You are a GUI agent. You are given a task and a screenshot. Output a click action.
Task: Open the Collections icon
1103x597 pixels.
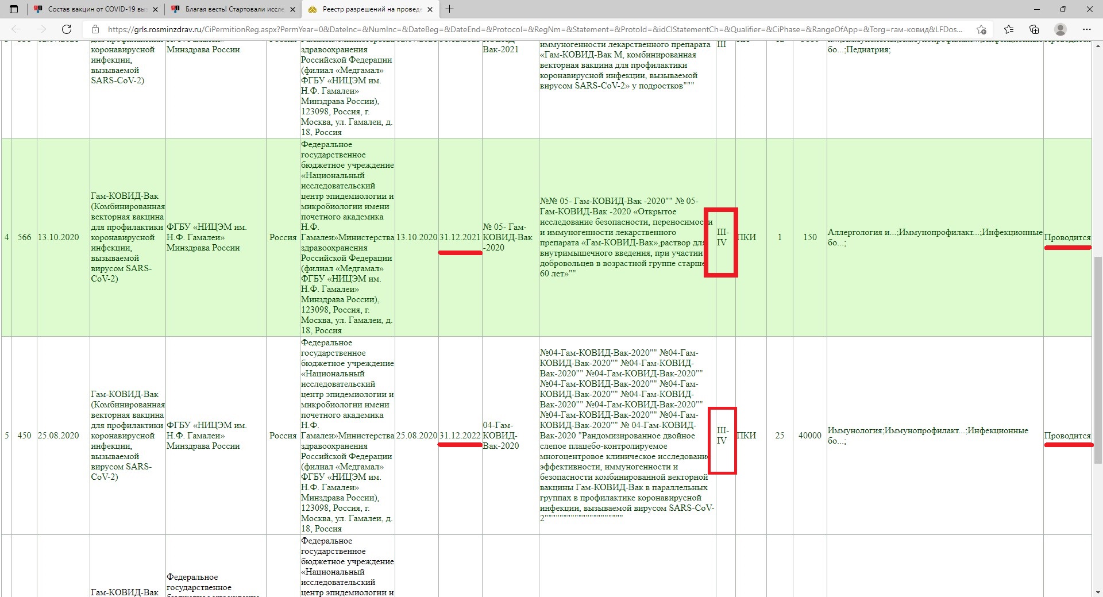coord(1034,29)
